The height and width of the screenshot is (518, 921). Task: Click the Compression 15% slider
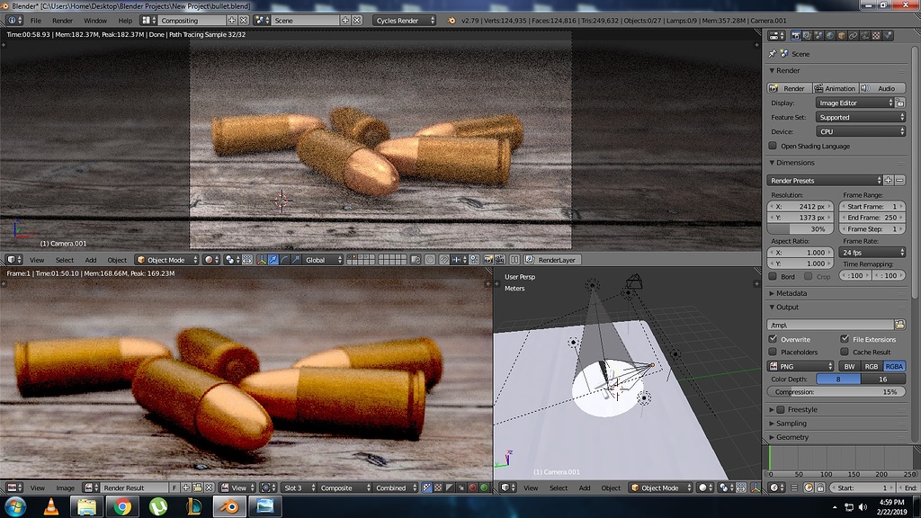(836, 392)
